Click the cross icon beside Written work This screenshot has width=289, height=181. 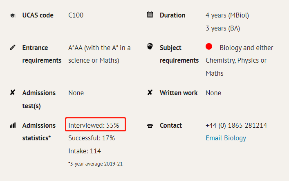pyautogui.click(x=150, y=92)
